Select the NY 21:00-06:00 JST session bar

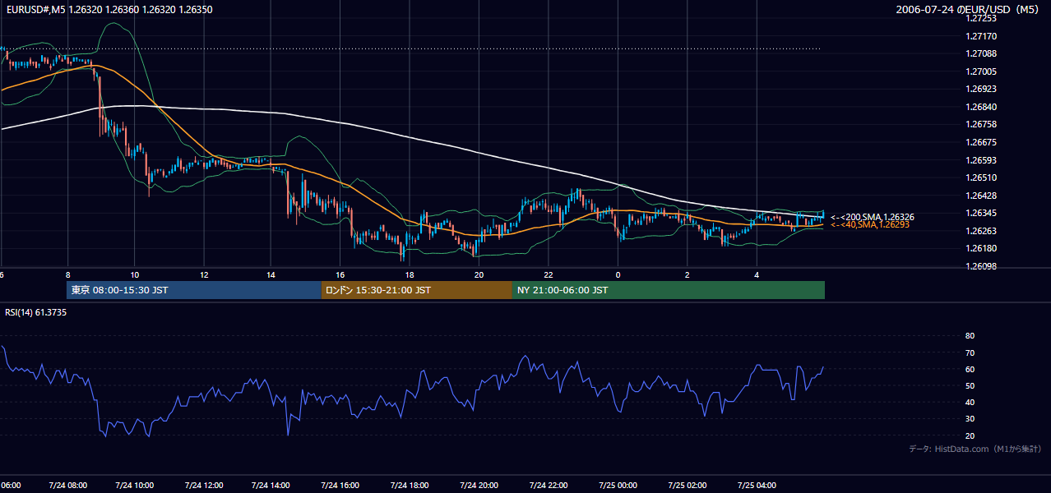click(x=669, y=290)
